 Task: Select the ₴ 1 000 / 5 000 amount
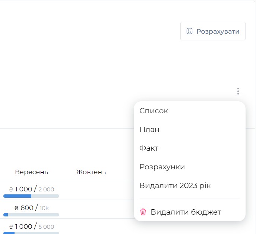pyautogui.click(x=31, y=227)
